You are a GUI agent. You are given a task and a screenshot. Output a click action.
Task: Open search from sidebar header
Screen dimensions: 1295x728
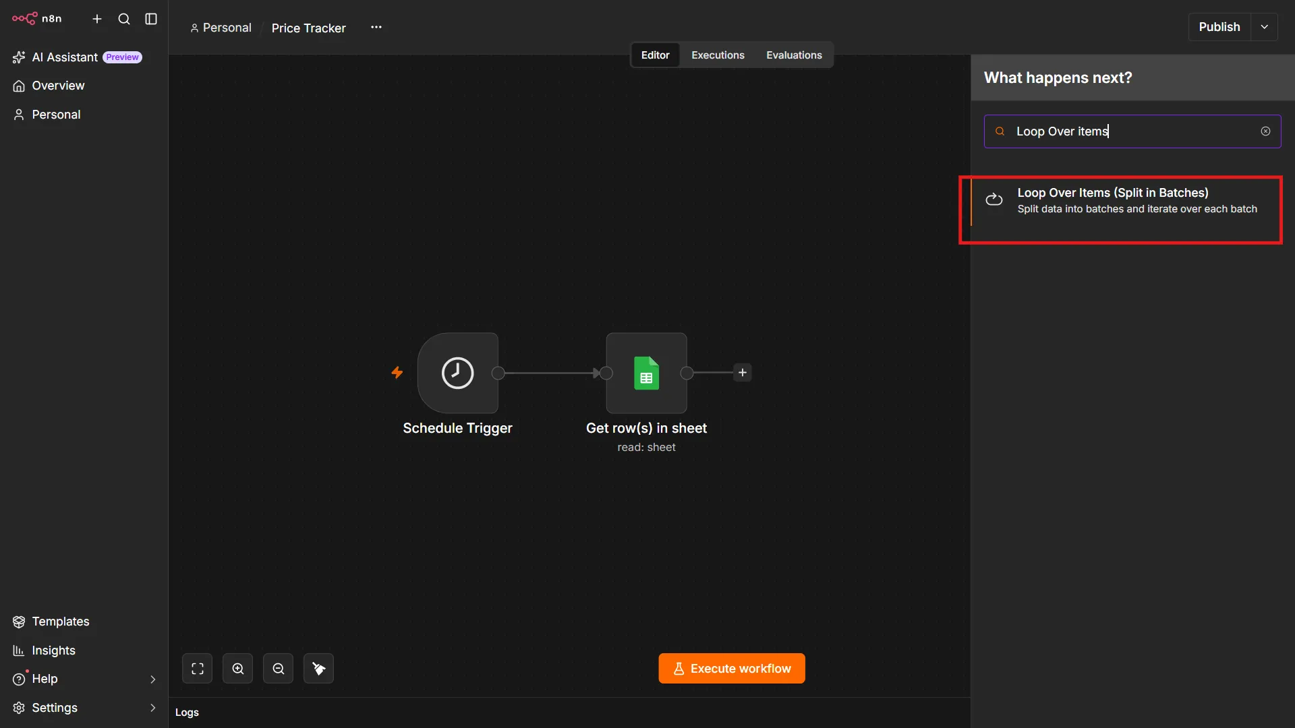[x=124, y=19]
